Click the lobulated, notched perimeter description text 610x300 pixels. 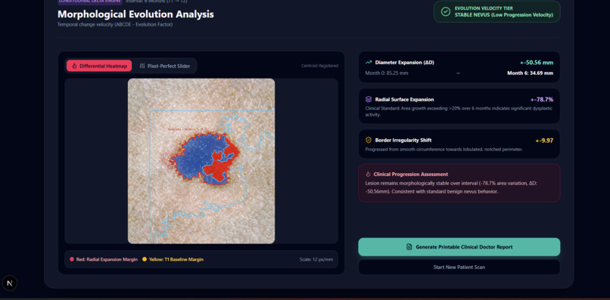(x=444, y=149)
